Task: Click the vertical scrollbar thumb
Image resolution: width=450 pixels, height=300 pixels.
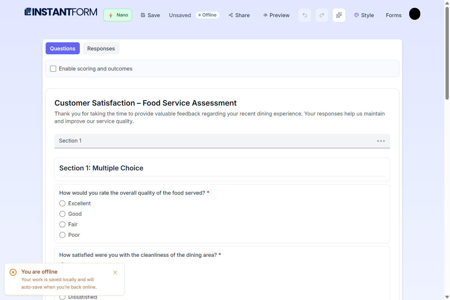Action: [x=447, y=53]
